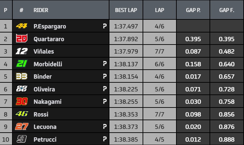
Task: Click the pit indicator P beside Morbidelli
Action: pos(105,64)
